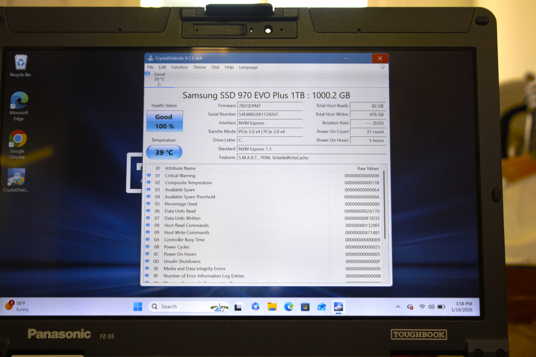The height and width of the screenshot is (357, 536).
Task: Open the CrystalDiskInfo desktop shortcut
Action: pyautogui.click(x=16, y=181)
